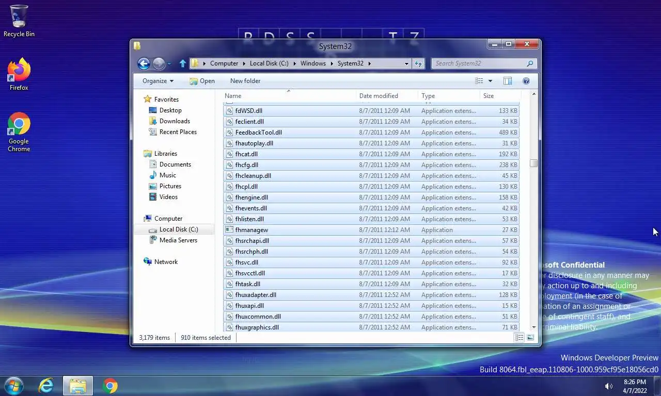The image size is (661, 396).
Task: Select Videos library
Action: click(x=168, y=197)
